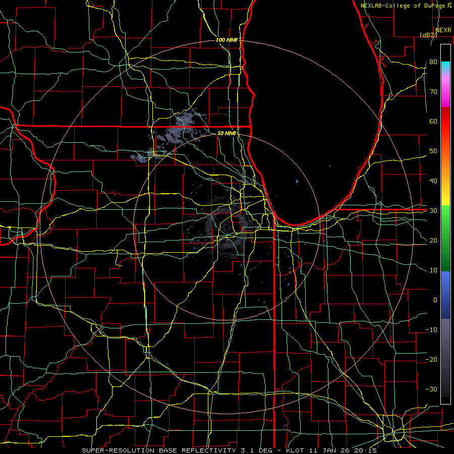Screen dimensions: 454x454
Task: Click the NEXR label above the scale
Action: pyautogui.click(x=443, y=30)
